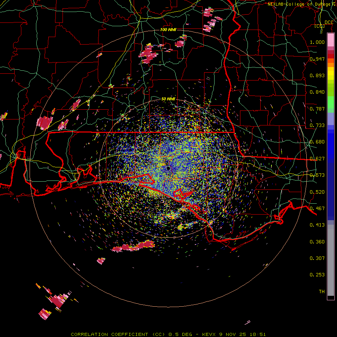Click the DCC product label

(x=329, y=22)
